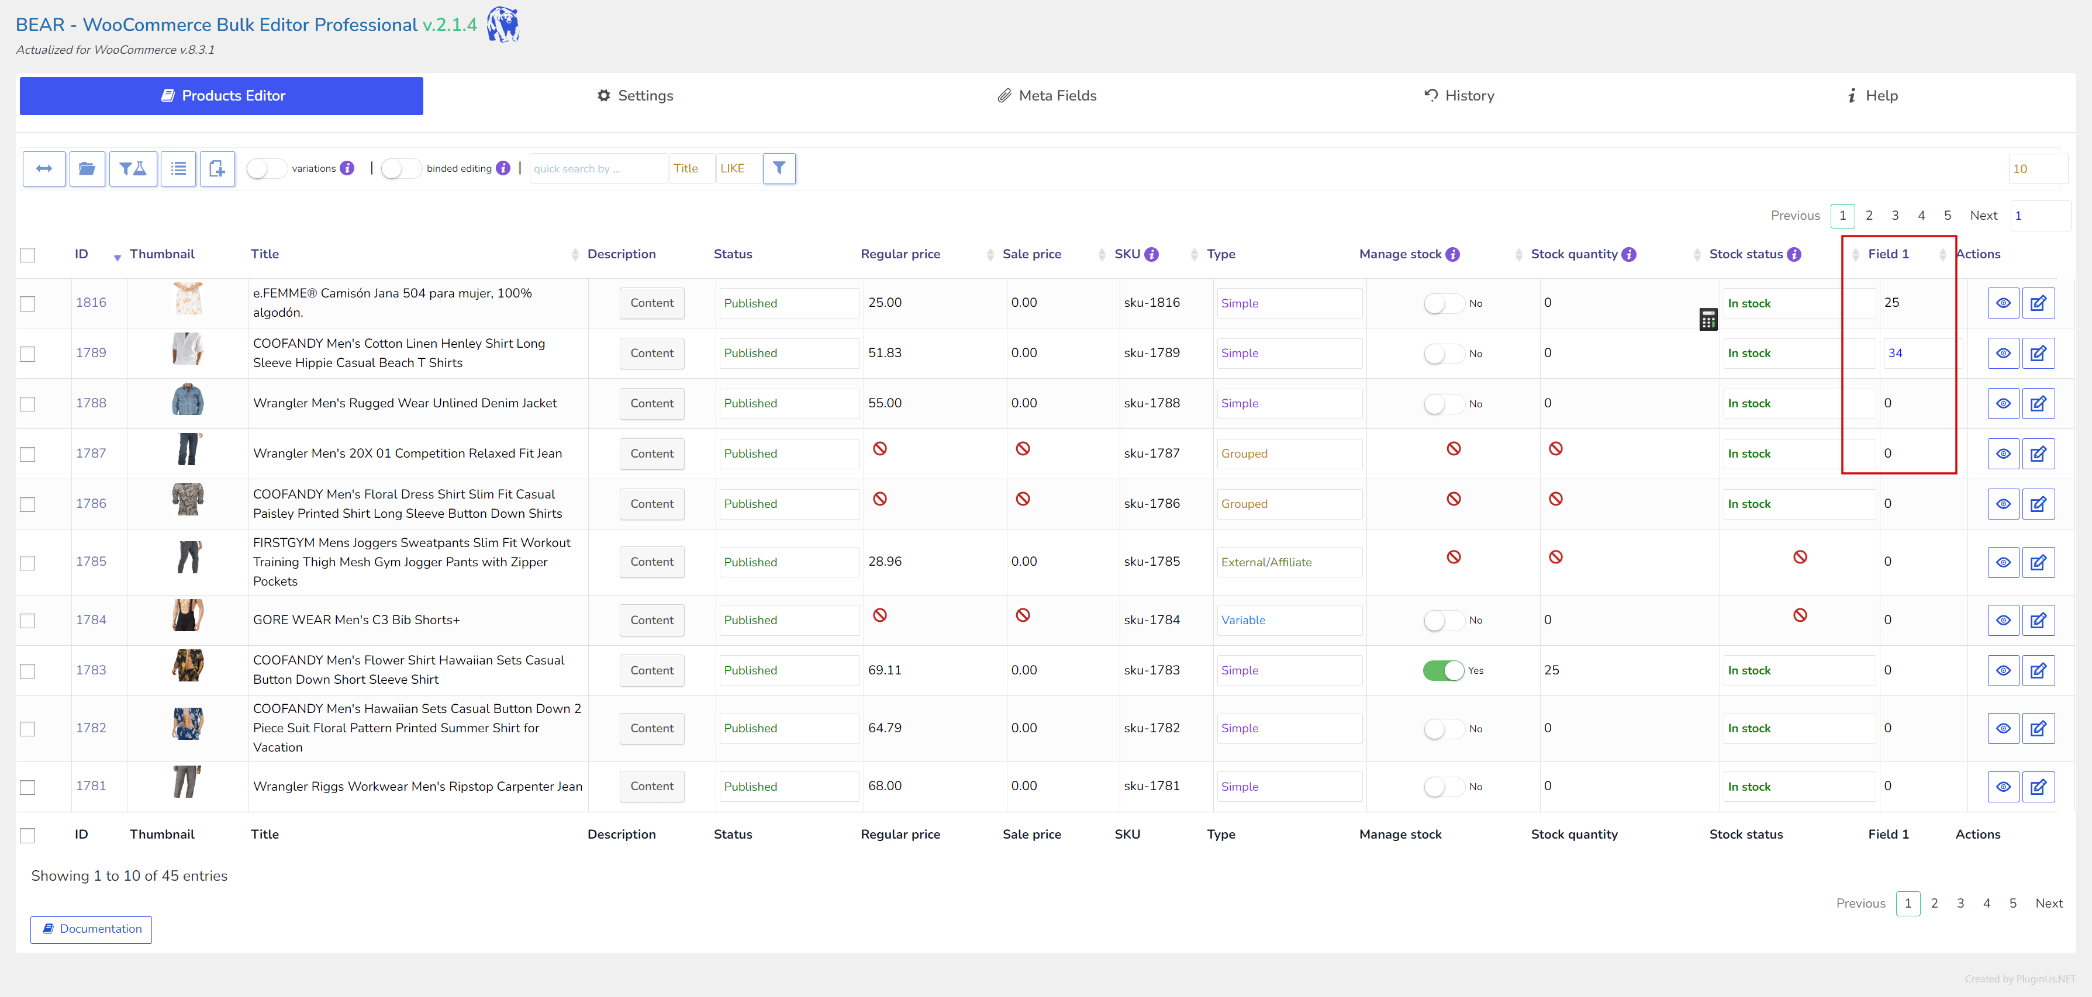Click the variations info icon
The width and height of the screenshot is (2092, 997).
(347, 168)
